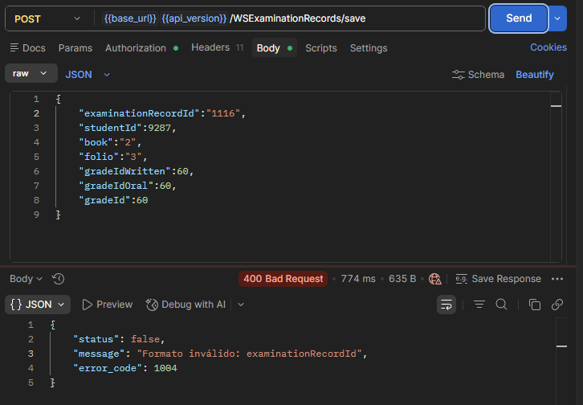
Task: Copy link to the response
Action: coord(557,305)
